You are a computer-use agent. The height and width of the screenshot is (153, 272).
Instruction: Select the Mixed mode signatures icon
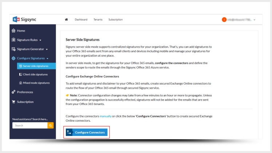[x=20, y=83]
